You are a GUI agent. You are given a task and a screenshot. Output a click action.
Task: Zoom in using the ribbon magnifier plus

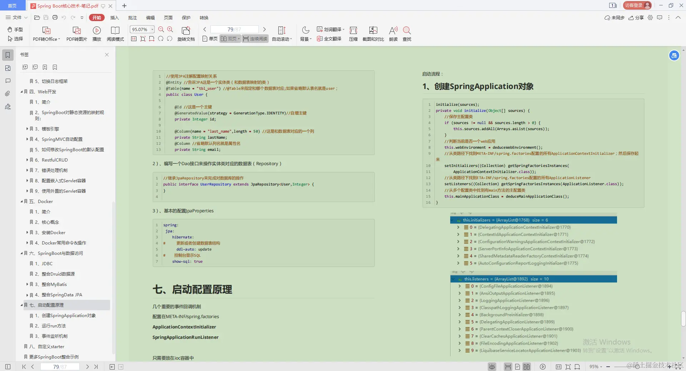point(170,29)
